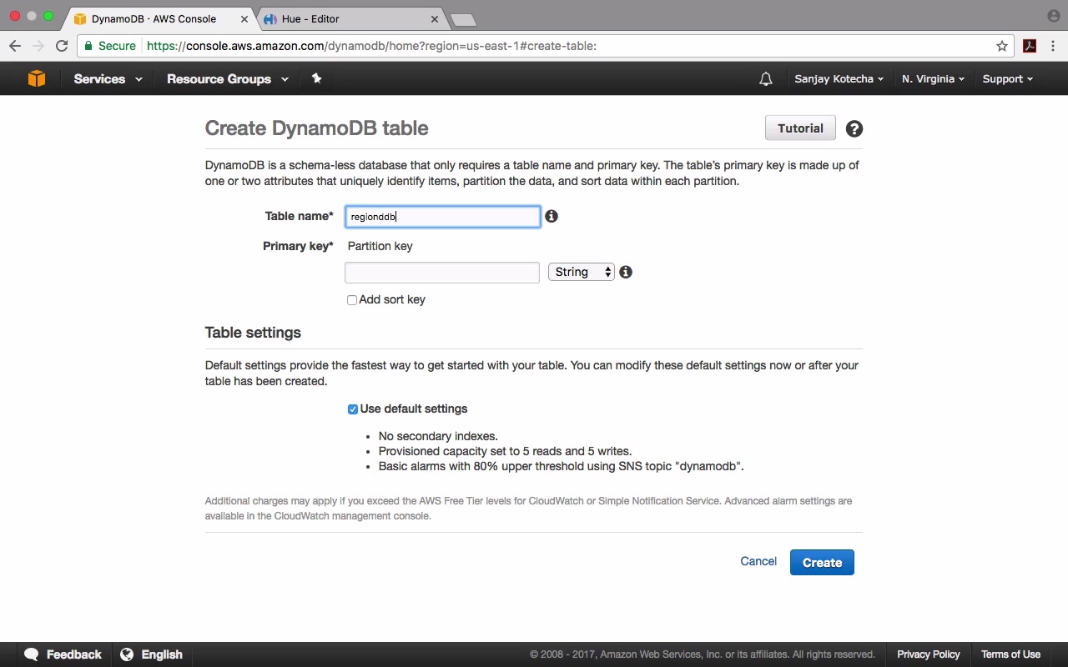Close the Hue - Editor tab

(433, 18)
